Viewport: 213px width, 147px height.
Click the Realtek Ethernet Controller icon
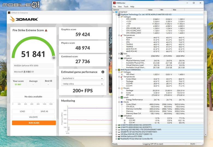point(119,139)
